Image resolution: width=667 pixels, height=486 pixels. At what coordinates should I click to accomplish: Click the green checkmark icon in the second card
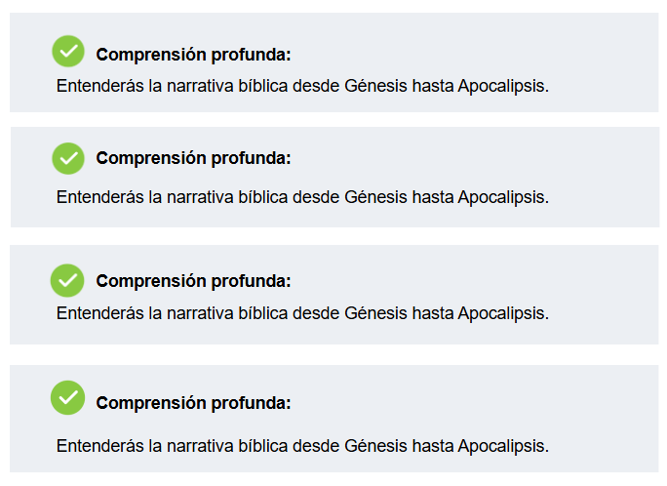click(x=67, y=158)
